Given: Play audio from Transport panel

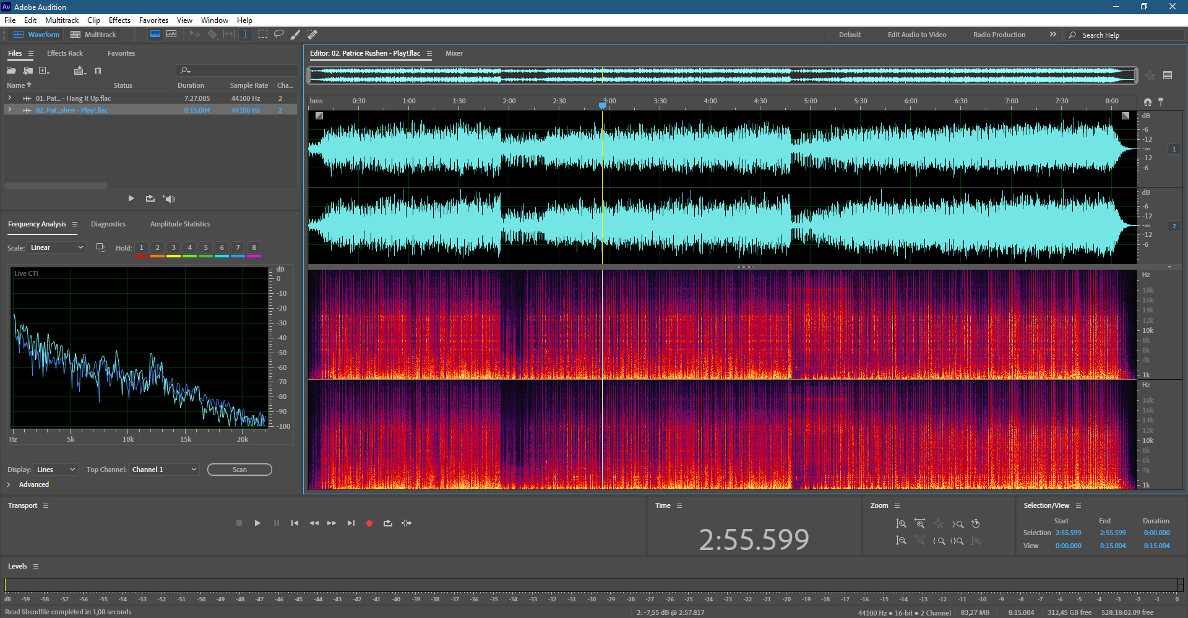Looking at the screenshot, I should pyautogui.click(x=257, y=523).
